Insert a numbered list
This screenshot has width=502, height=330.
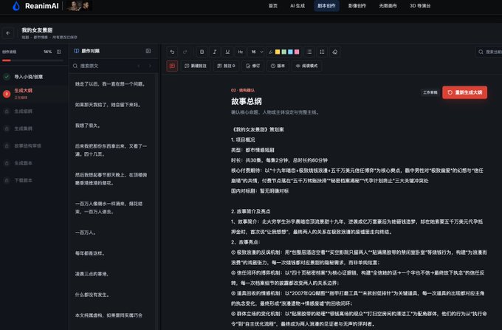[x=322, y=52]
